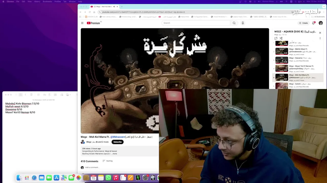Image resolution: width=327 pixels, height=183 pixels.
Task: Click the YouTube Premium logo
Action: [93, 23]
